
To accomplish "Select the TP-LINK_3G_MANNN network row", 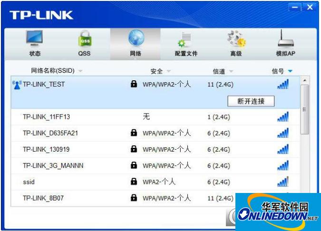I will 156,165.
